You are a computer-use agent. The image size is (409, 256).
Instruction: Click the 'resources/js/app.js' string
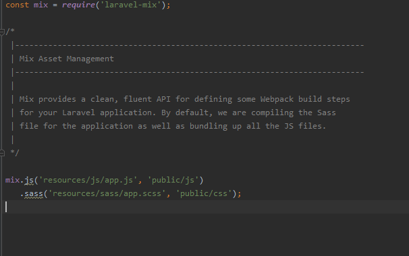[x=88, y=181]
